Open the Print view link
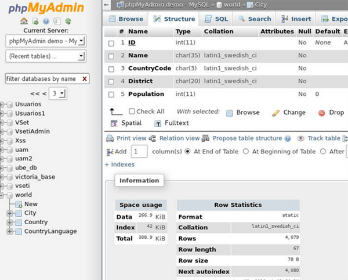348x280 pixels. [132, 138]
